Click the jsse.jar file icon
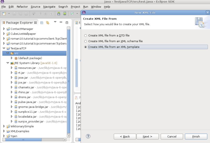Image resolution: width=210 pixels, height=143 pixels. pyautogui.click(x=16, y=78)
